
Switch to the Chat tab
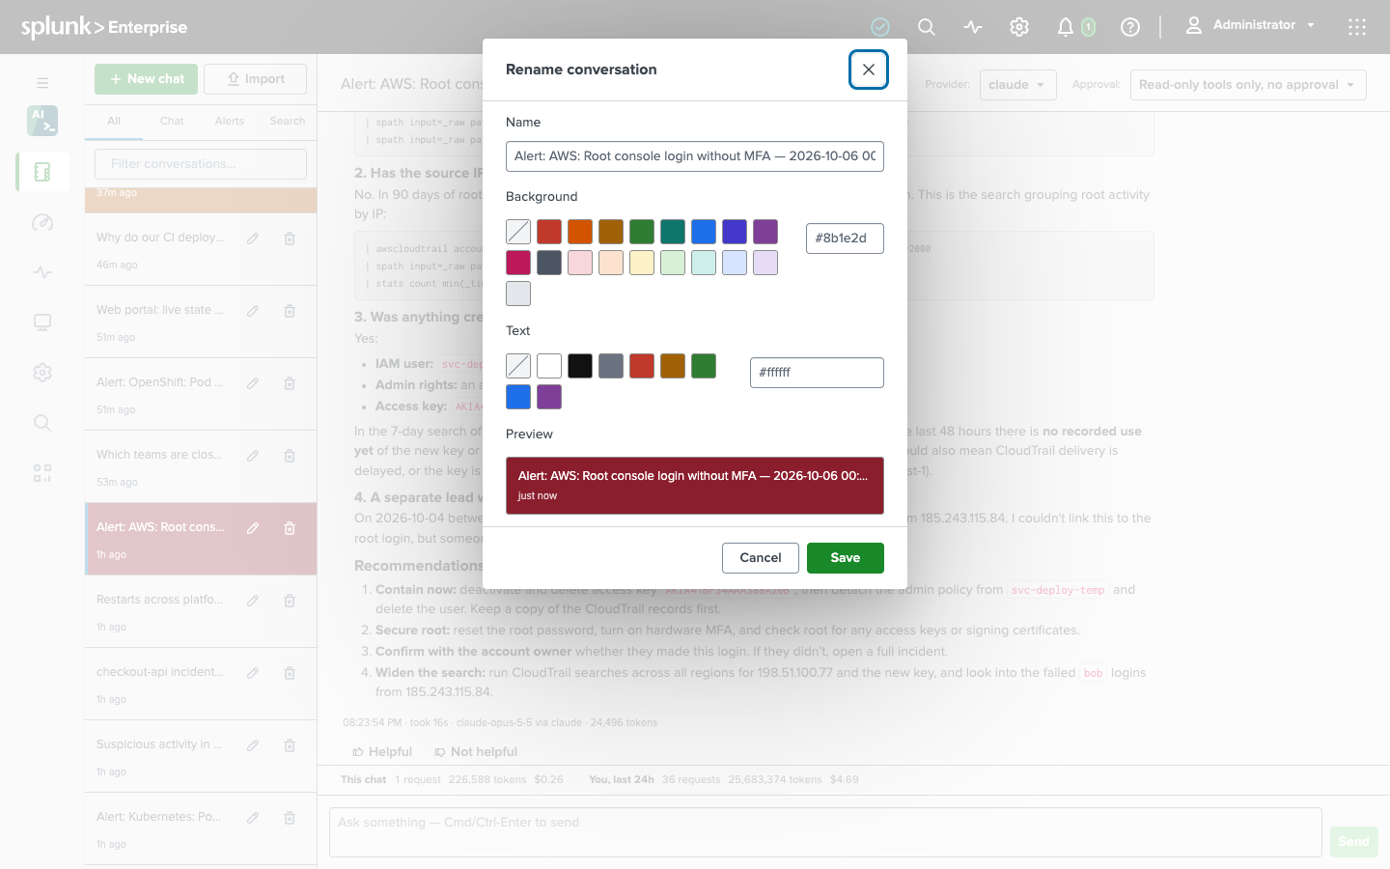pos(172,122)
